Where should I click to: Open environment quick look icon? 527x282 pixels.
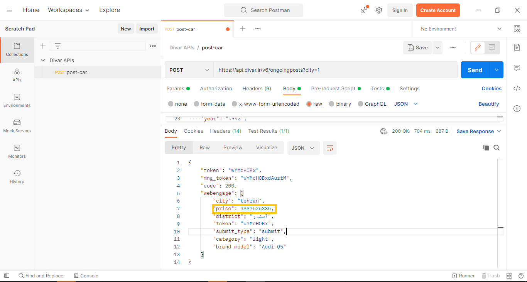tap(517, 29)
